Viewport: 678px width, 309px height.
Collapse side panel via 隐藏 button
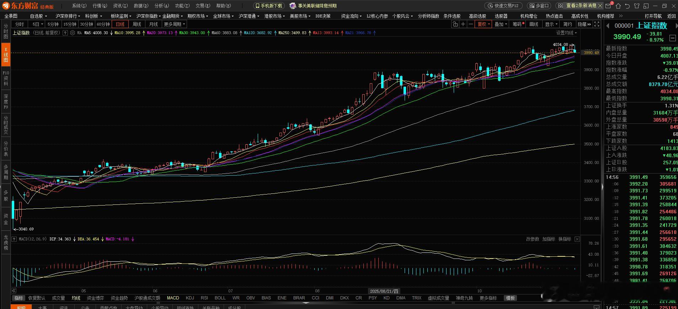tap(584, 24)
